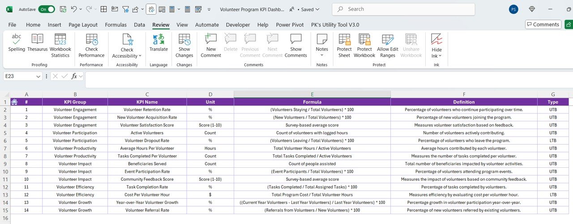Click Protect Sheet
This screenshot has width=573, height=224.
coord(344,46)
